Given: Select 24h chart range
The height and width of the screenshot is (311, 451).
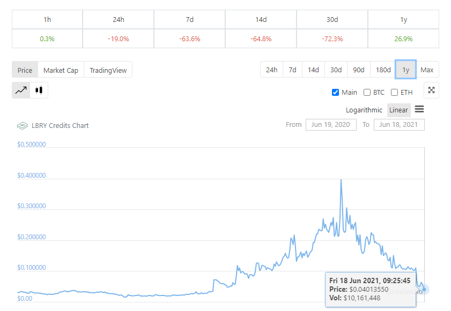Looking at the screenshot, I should coord(271,70).
